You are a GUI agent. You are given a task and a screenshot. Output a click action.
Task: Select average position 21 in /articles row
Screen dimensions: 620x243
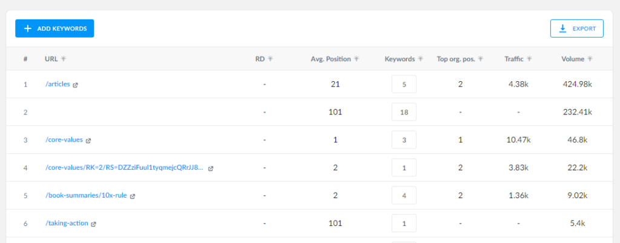point(335,84)
